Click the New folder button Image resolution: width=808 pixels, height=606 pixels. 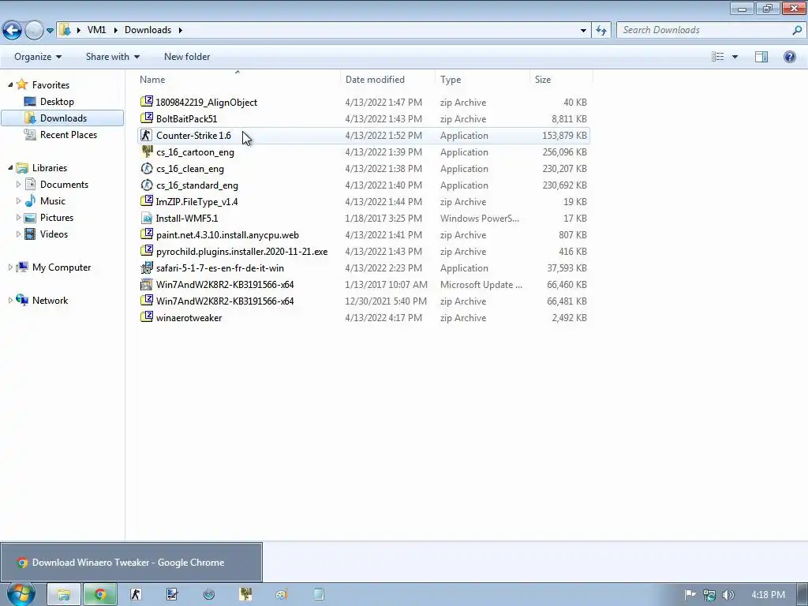[x=186, y=57]
